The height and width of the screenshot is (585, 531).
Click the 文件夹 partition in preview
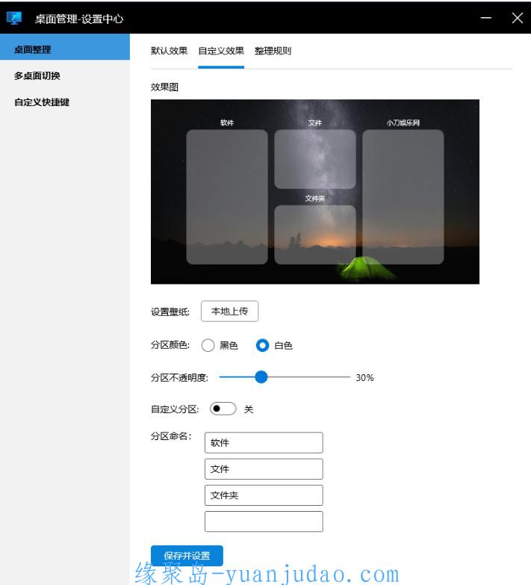tap(315, 235)
